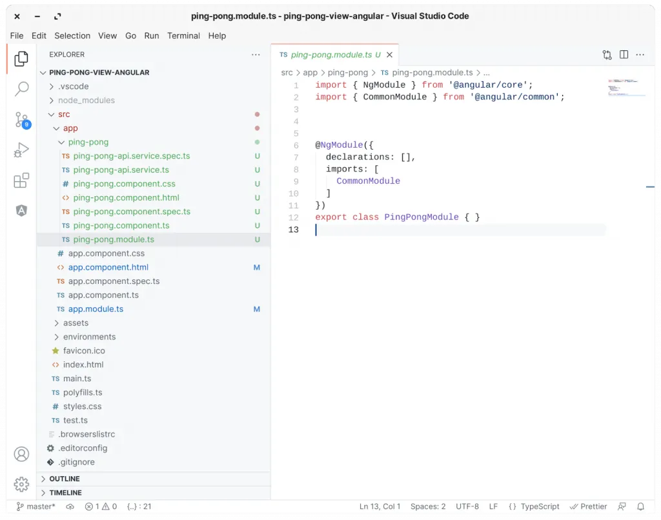Image resolution: width=661 pixels, height=520 pixels.
Task: Change end of line sequence LF
Action: click(493, 506)
